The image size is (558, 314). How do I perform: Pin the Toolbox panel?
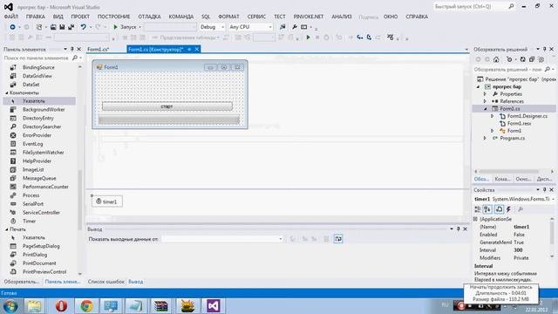(x=72, y=49)
